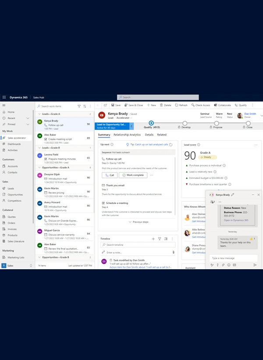Click Save & Close command
This screenshot has height=360, width=263.
pos(134,105)
